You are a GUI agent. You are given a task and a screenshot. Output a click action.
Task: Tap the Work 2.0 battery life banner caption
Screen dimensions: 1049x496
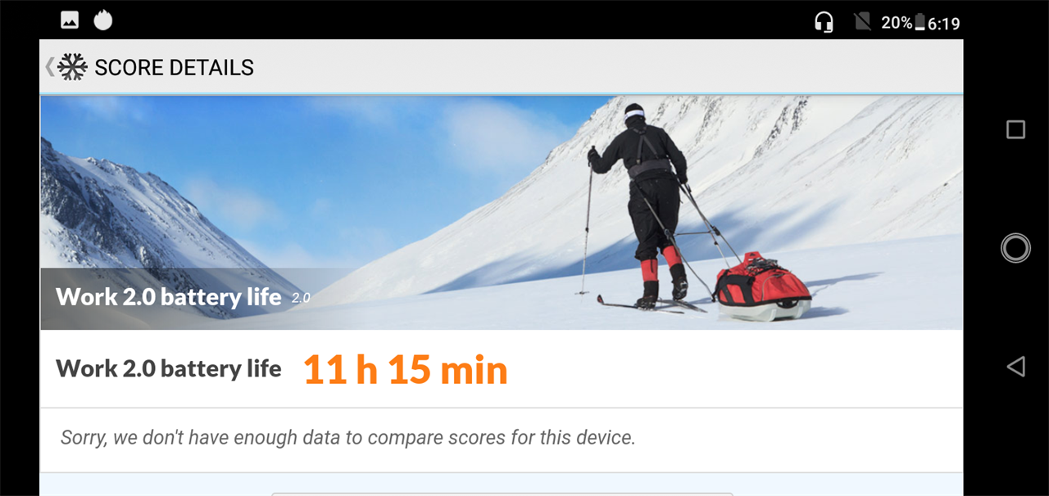click(x=168, y=296)
